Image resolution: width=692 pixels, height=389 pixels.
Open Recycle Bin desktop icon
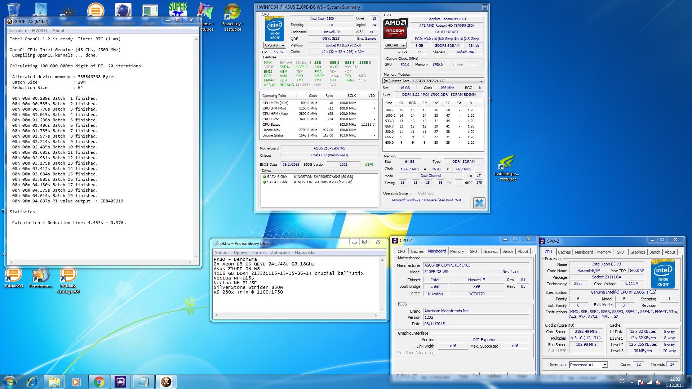tap(14, 9)
